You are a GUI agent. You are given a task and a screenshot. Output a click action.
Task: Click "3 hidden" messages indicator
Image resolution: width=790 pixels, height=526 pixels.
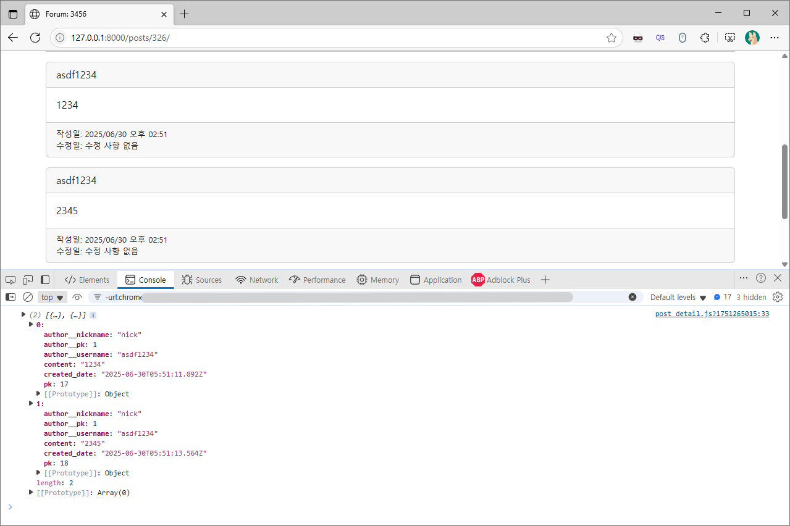(752, 297)
